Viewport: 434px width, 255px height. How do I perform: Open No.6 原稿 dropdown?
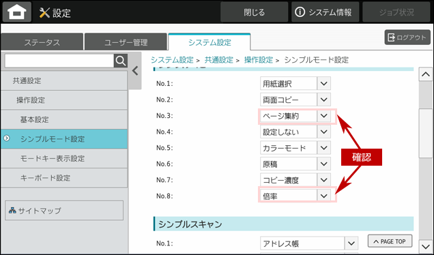pos(295,164)
